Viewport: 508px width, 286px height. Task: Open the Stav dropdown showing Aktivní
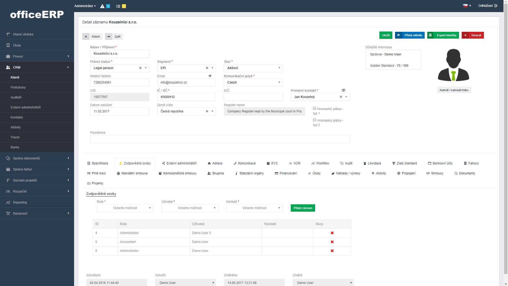click(x=253, y=68)
